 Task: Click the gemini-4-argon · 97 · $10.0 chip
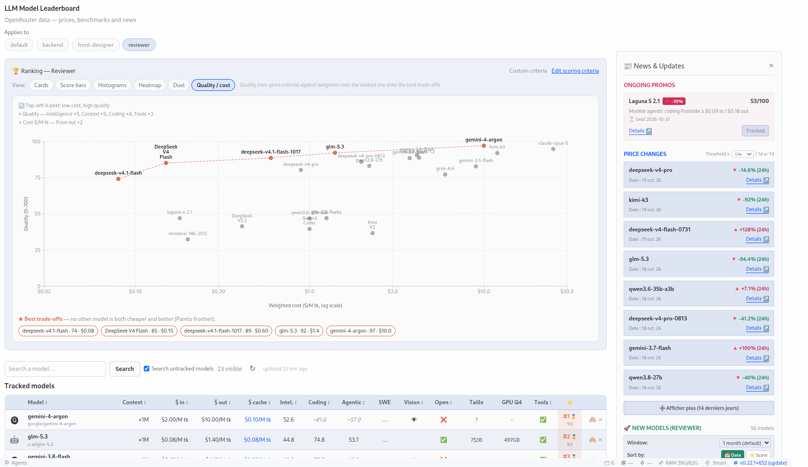pyautogui.click(x=360, y=331)
